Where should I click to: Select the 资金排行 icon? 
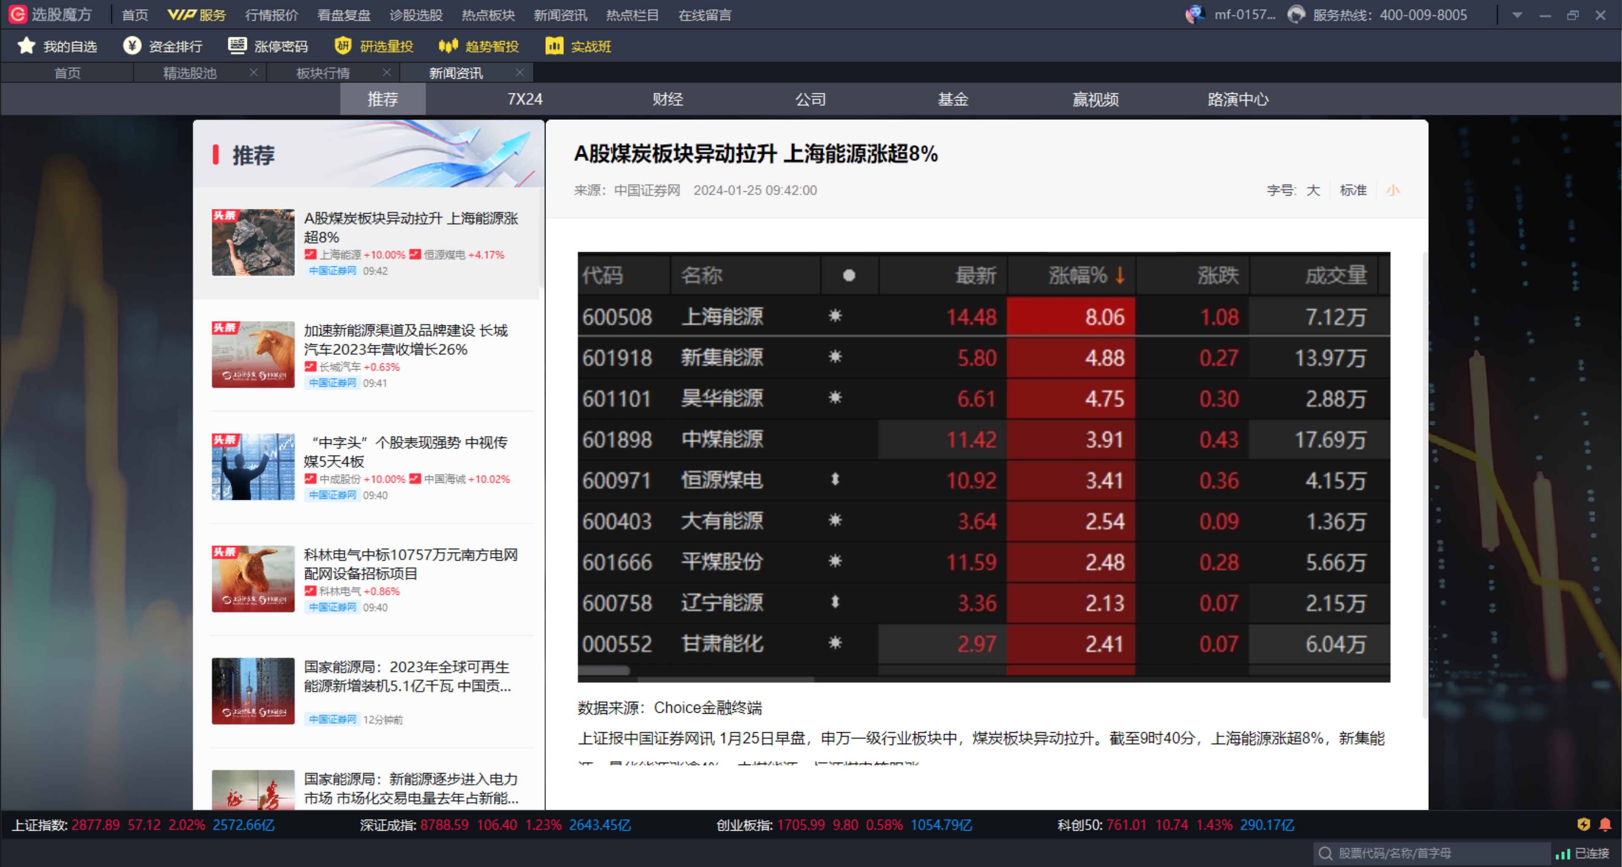[132, 45]
